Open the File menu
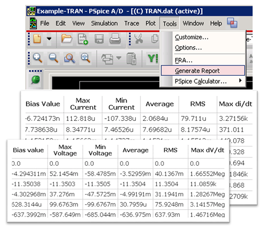Viewport: 262px width, 228px height. pos(45,24)
